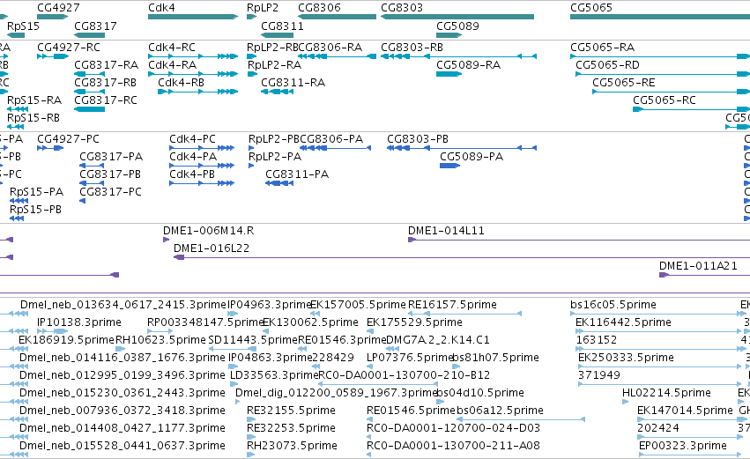Viewport: 750px width, 459px height.
Task: Select BAC clone DME1-016L22
Action: [x=212, y=248]
